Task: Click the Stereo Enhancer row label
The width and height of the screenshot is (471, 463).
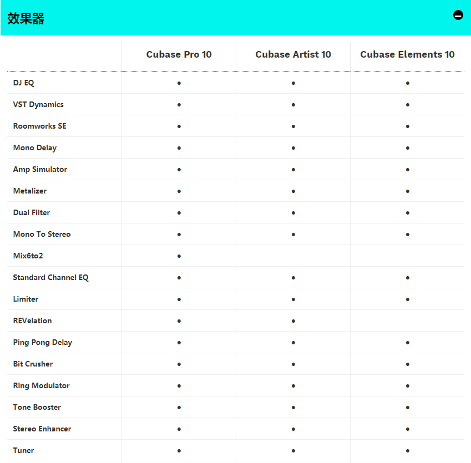Action: (x=42, y=429)
